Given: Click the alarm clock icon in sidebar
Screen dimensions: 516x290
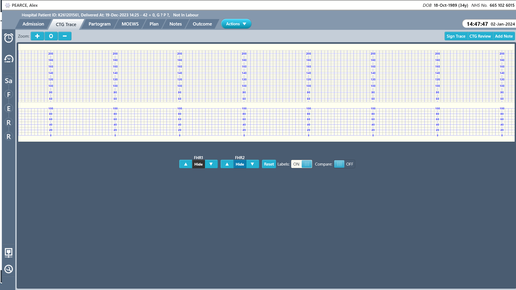Looking at the screenshot, I should point(9,38).
